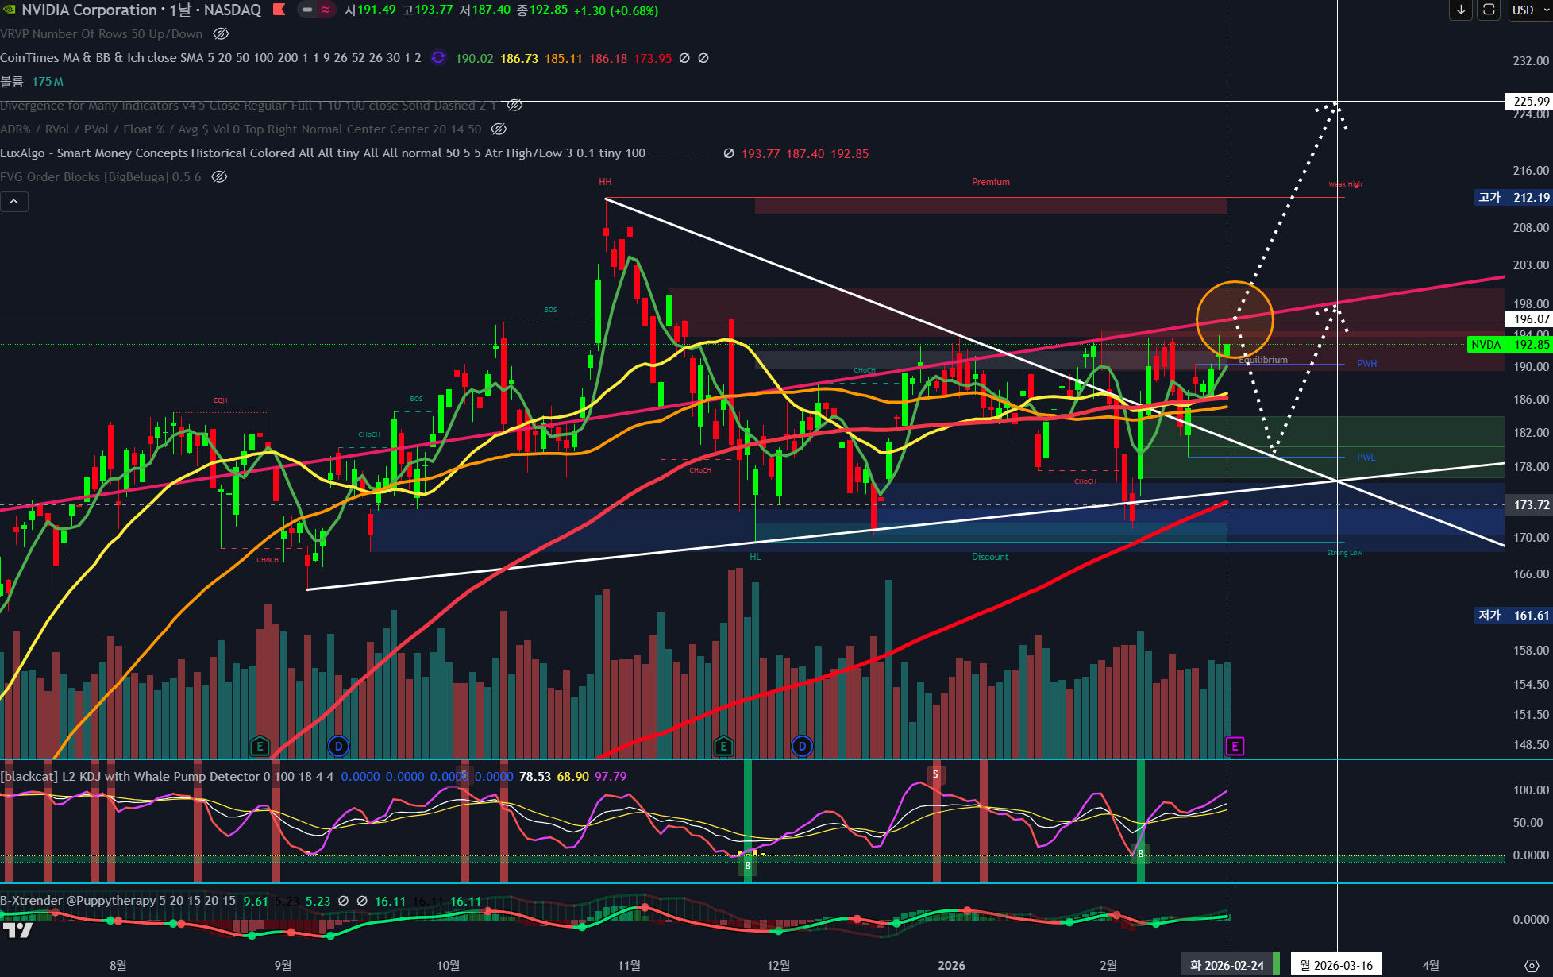Show the ADR% / RVol indicator
Viewport: 1553px width, 977px height.
[x=499, y=129]
